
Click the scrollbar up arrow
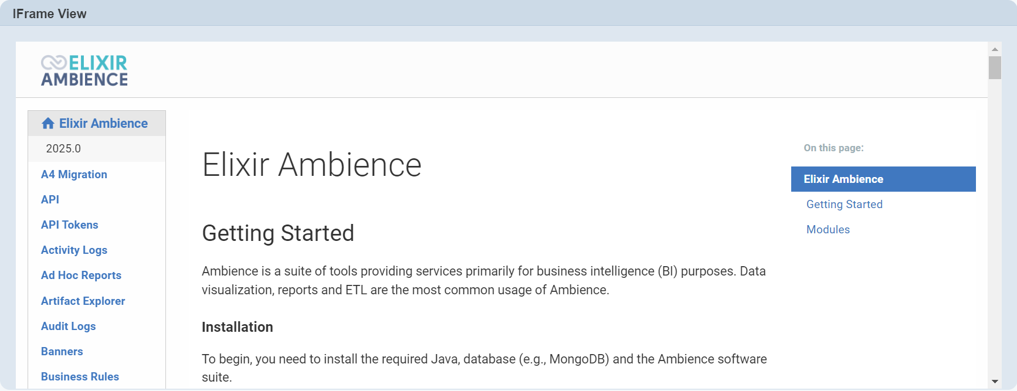pyautogui.click(x=995, y=49)
